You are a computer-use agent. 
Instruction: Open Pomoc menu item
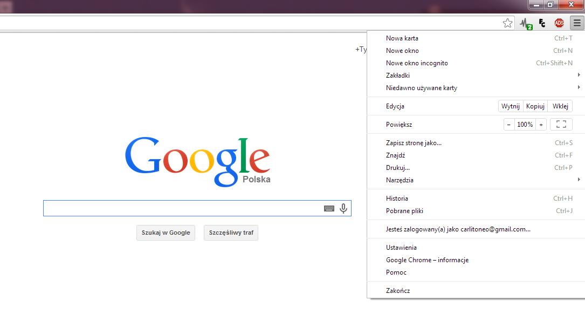476,272
